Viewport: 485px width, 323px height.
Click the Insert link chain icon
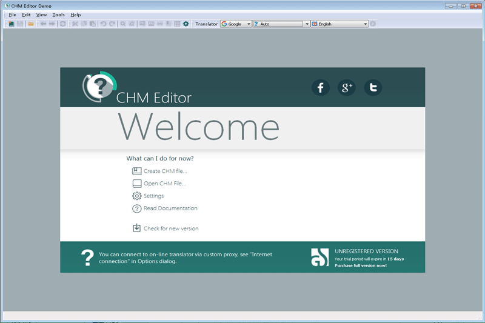[x=160, y=24]
